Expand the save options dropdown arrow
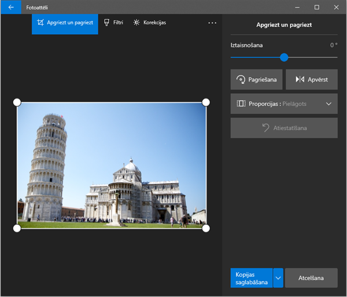This screenshot has height=297, width=347. (278, 278)
